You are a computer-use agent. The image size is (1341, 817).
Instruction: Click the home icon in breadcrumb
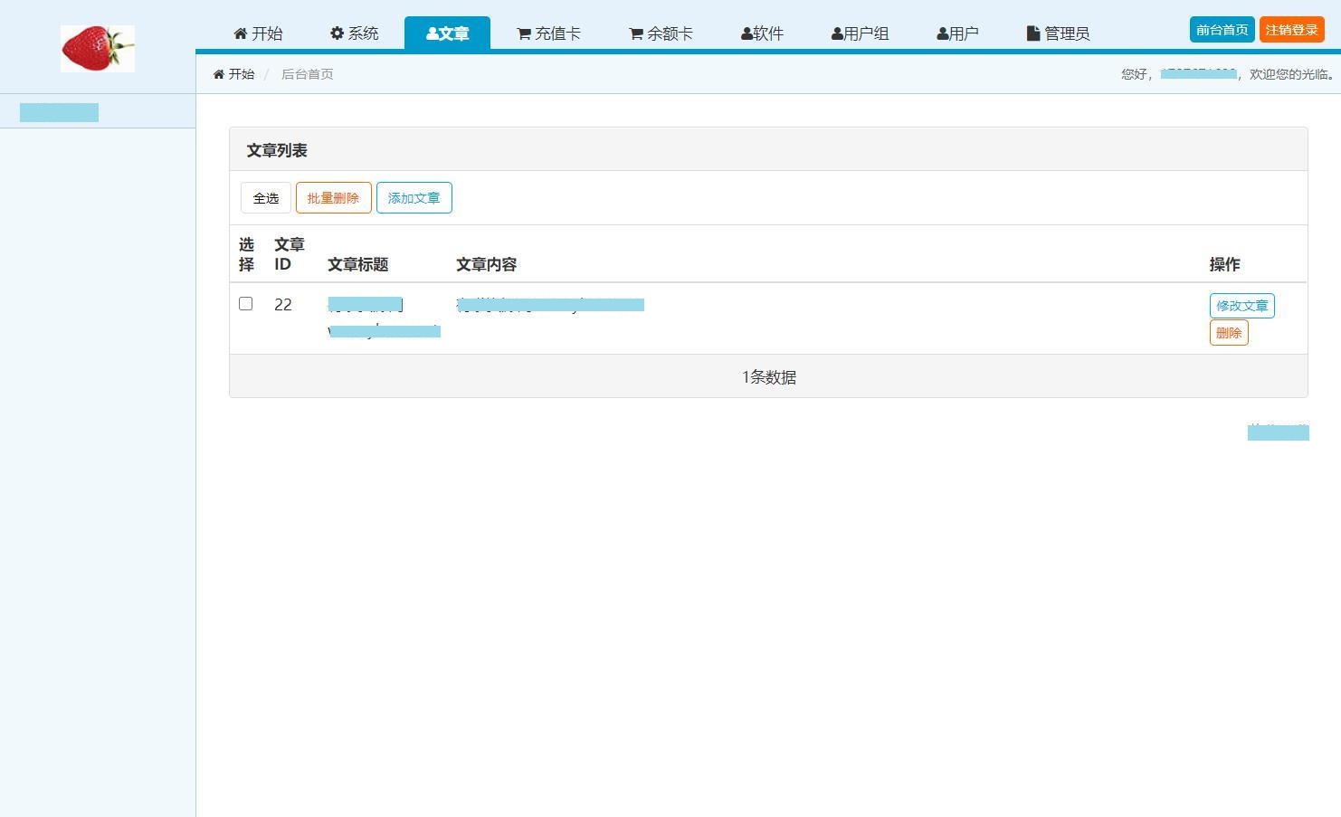click(219, 74)
